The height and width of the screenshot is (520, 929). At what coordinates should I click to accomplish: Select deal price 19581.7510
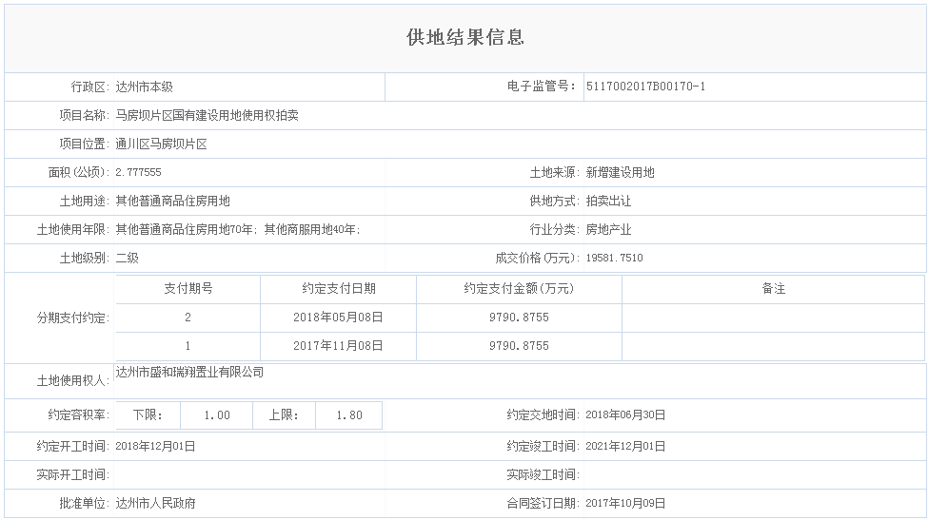click(614, 258)
